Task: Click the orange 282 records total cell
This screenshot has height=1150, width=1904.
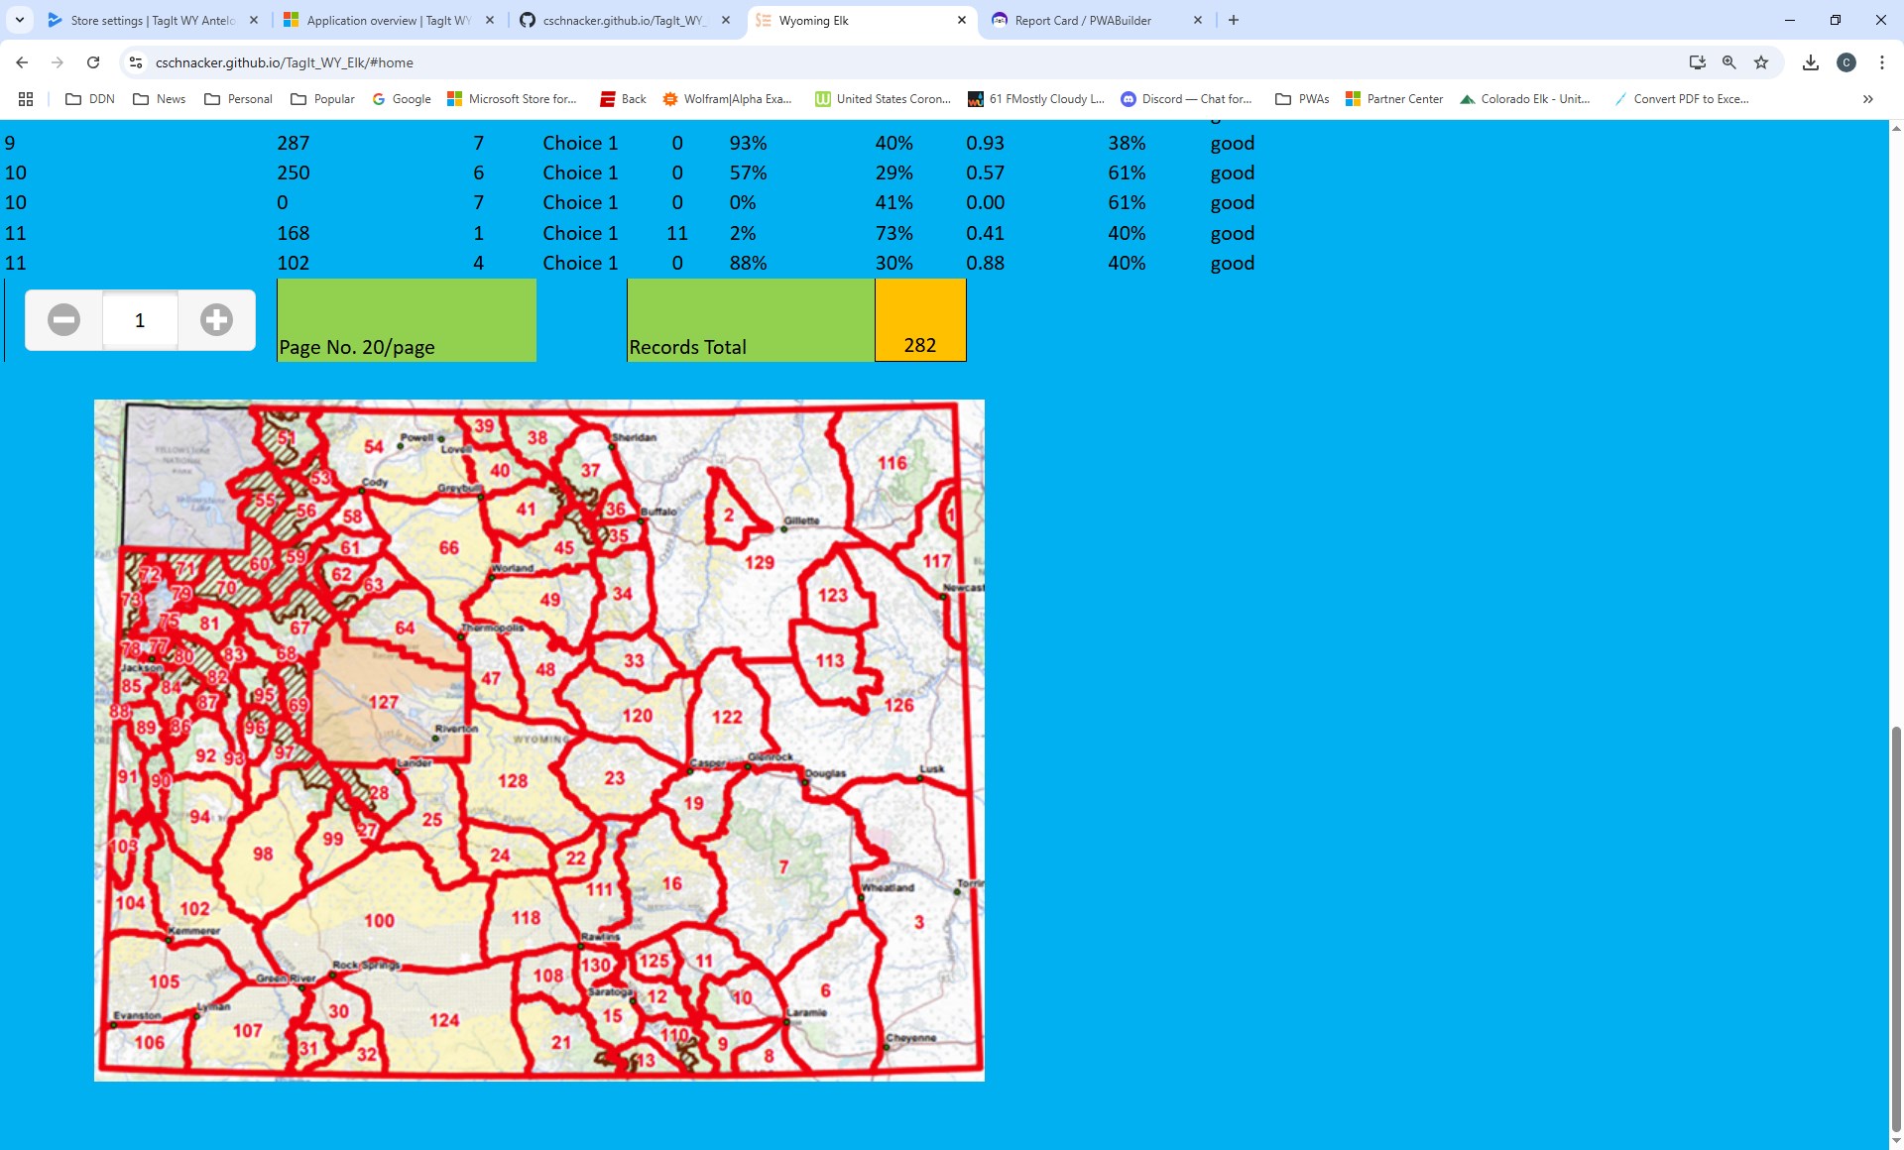Action: click(919, 320)
